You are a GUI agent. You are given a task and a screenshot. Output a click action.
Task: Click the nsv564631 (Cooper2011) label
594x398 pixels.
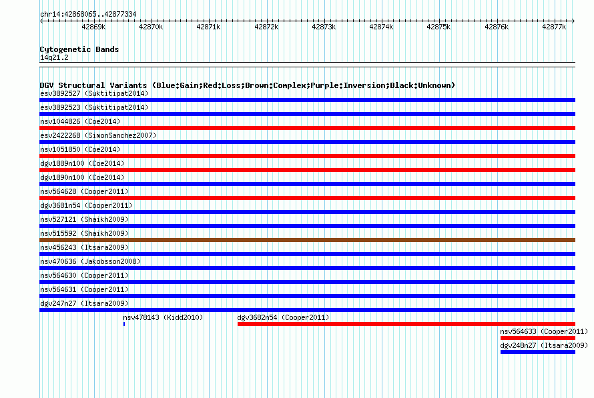[x=84, y=289]
